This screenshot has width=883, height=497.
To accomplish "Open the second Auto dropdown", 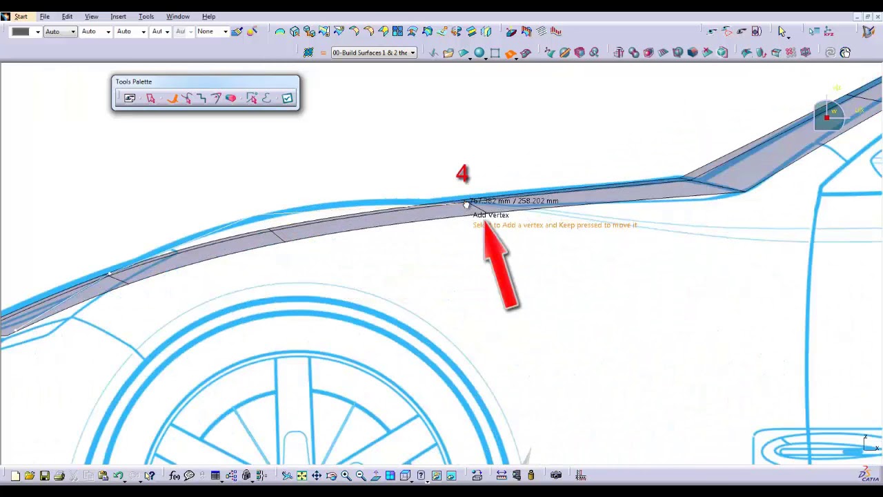I will pos(96,32).
